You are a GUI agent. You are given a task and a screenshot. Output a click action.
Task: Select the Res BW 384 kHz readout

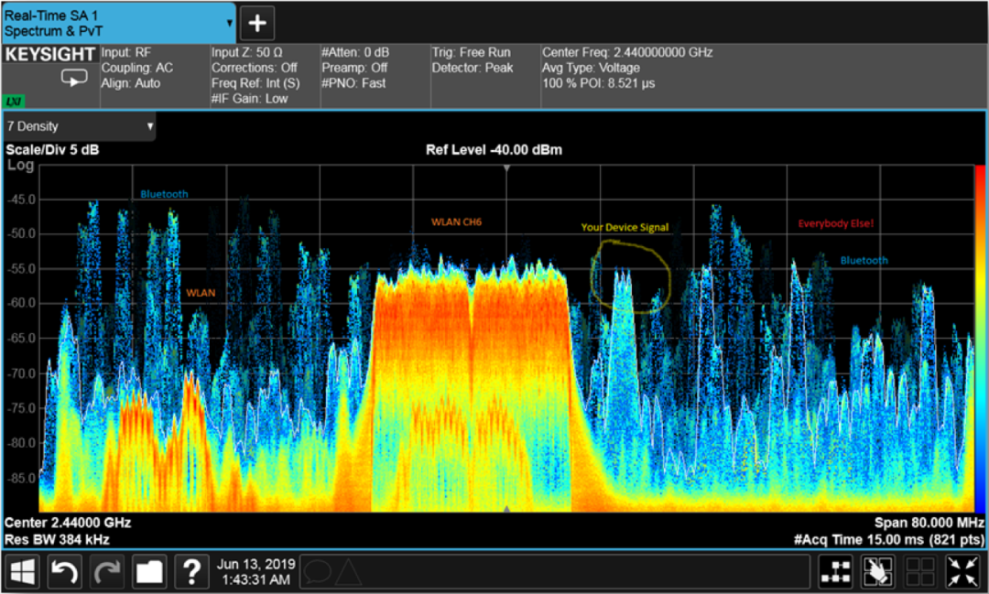(x=57, y=539)
